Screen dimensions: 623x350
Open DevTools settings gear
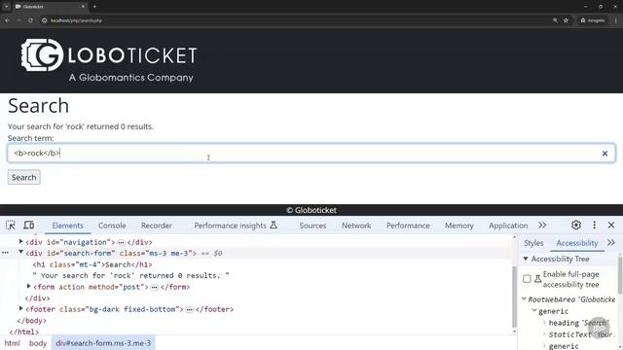tap(576, 225)
